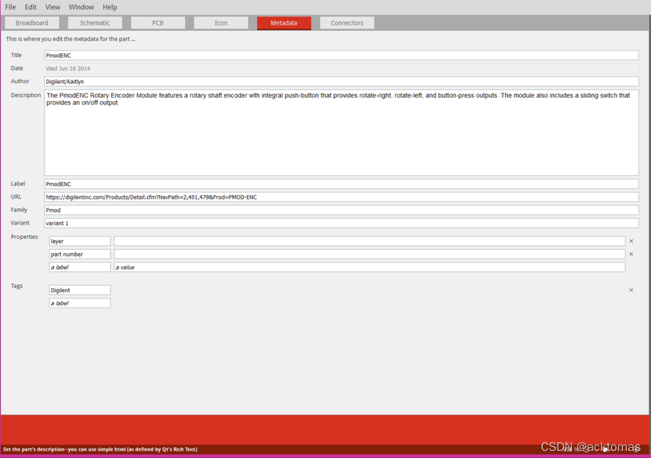This screenshot has height=458, width=651.
Task: Click the empty part number value field
Action: click(369, 254)
